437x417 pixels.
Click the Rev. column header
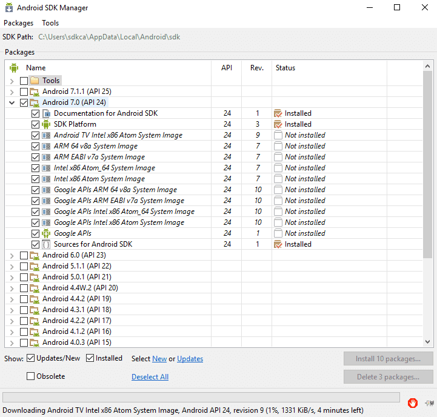[x=256, y=68]
